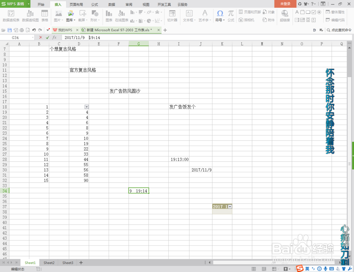Cancel cell entry with red X
This screenshot has height=272, width=354.
click(41, 37)
